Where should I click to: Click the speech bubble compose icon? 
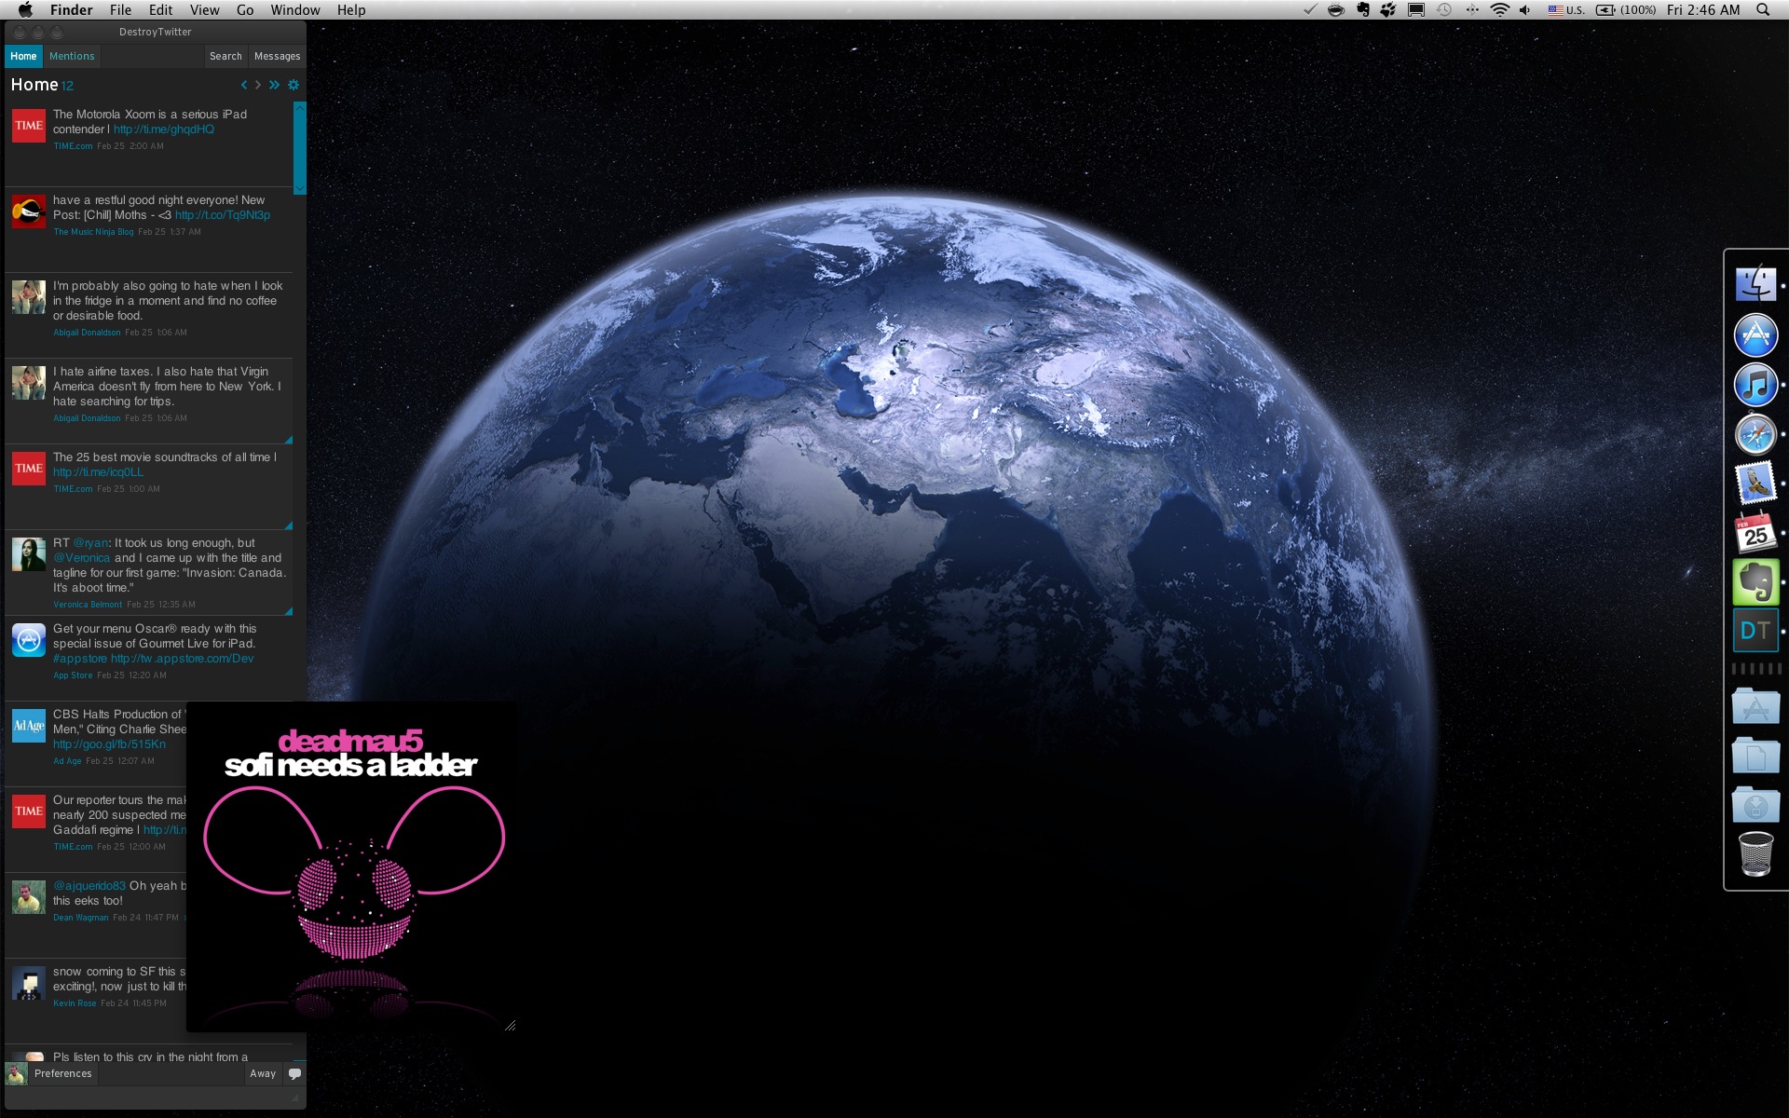tap(294, 1073)
